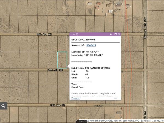Select the highlighted cyan parcel outline
The height and width of the screenshot is (123, 164).
(x=62, y=60)
